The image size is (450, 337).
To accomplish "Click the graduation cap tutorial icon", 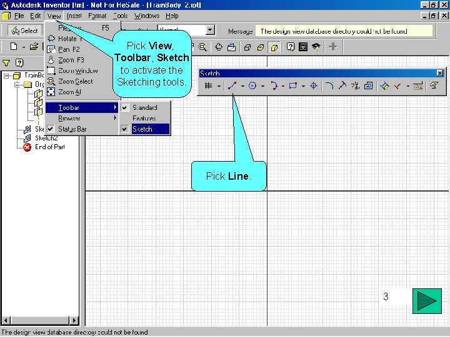I will click(x=316, y=47).
